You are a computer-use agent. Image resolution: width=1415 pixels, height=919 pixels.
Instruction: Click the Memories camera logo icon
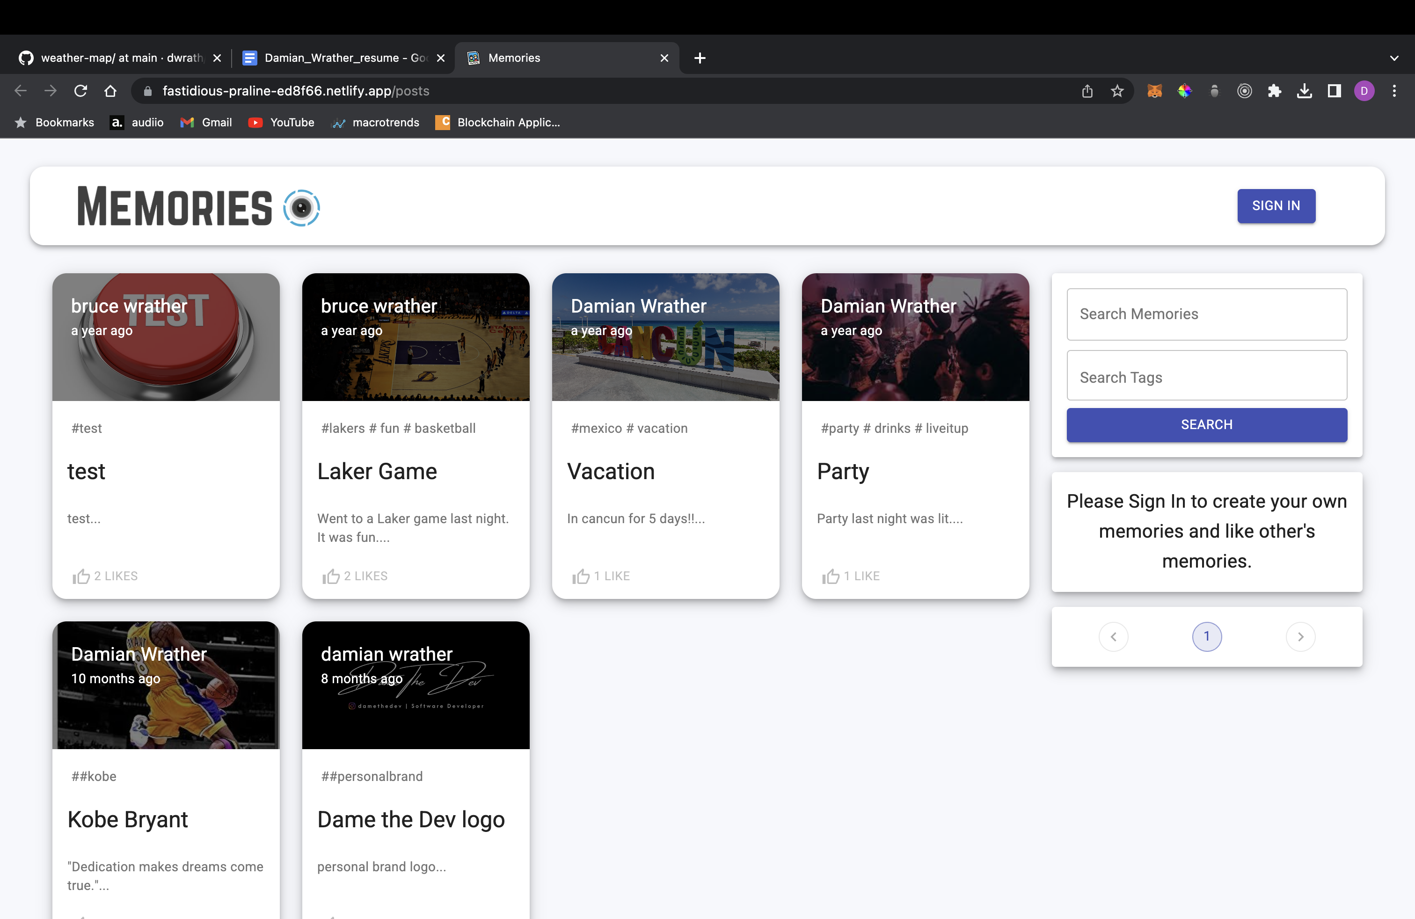302,207
